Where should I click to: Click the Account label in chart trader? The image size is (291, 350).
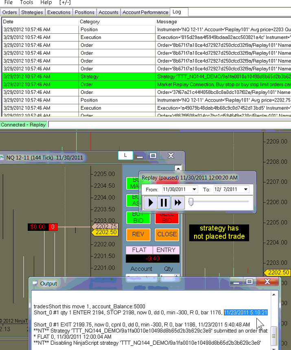tap(141, 269)
